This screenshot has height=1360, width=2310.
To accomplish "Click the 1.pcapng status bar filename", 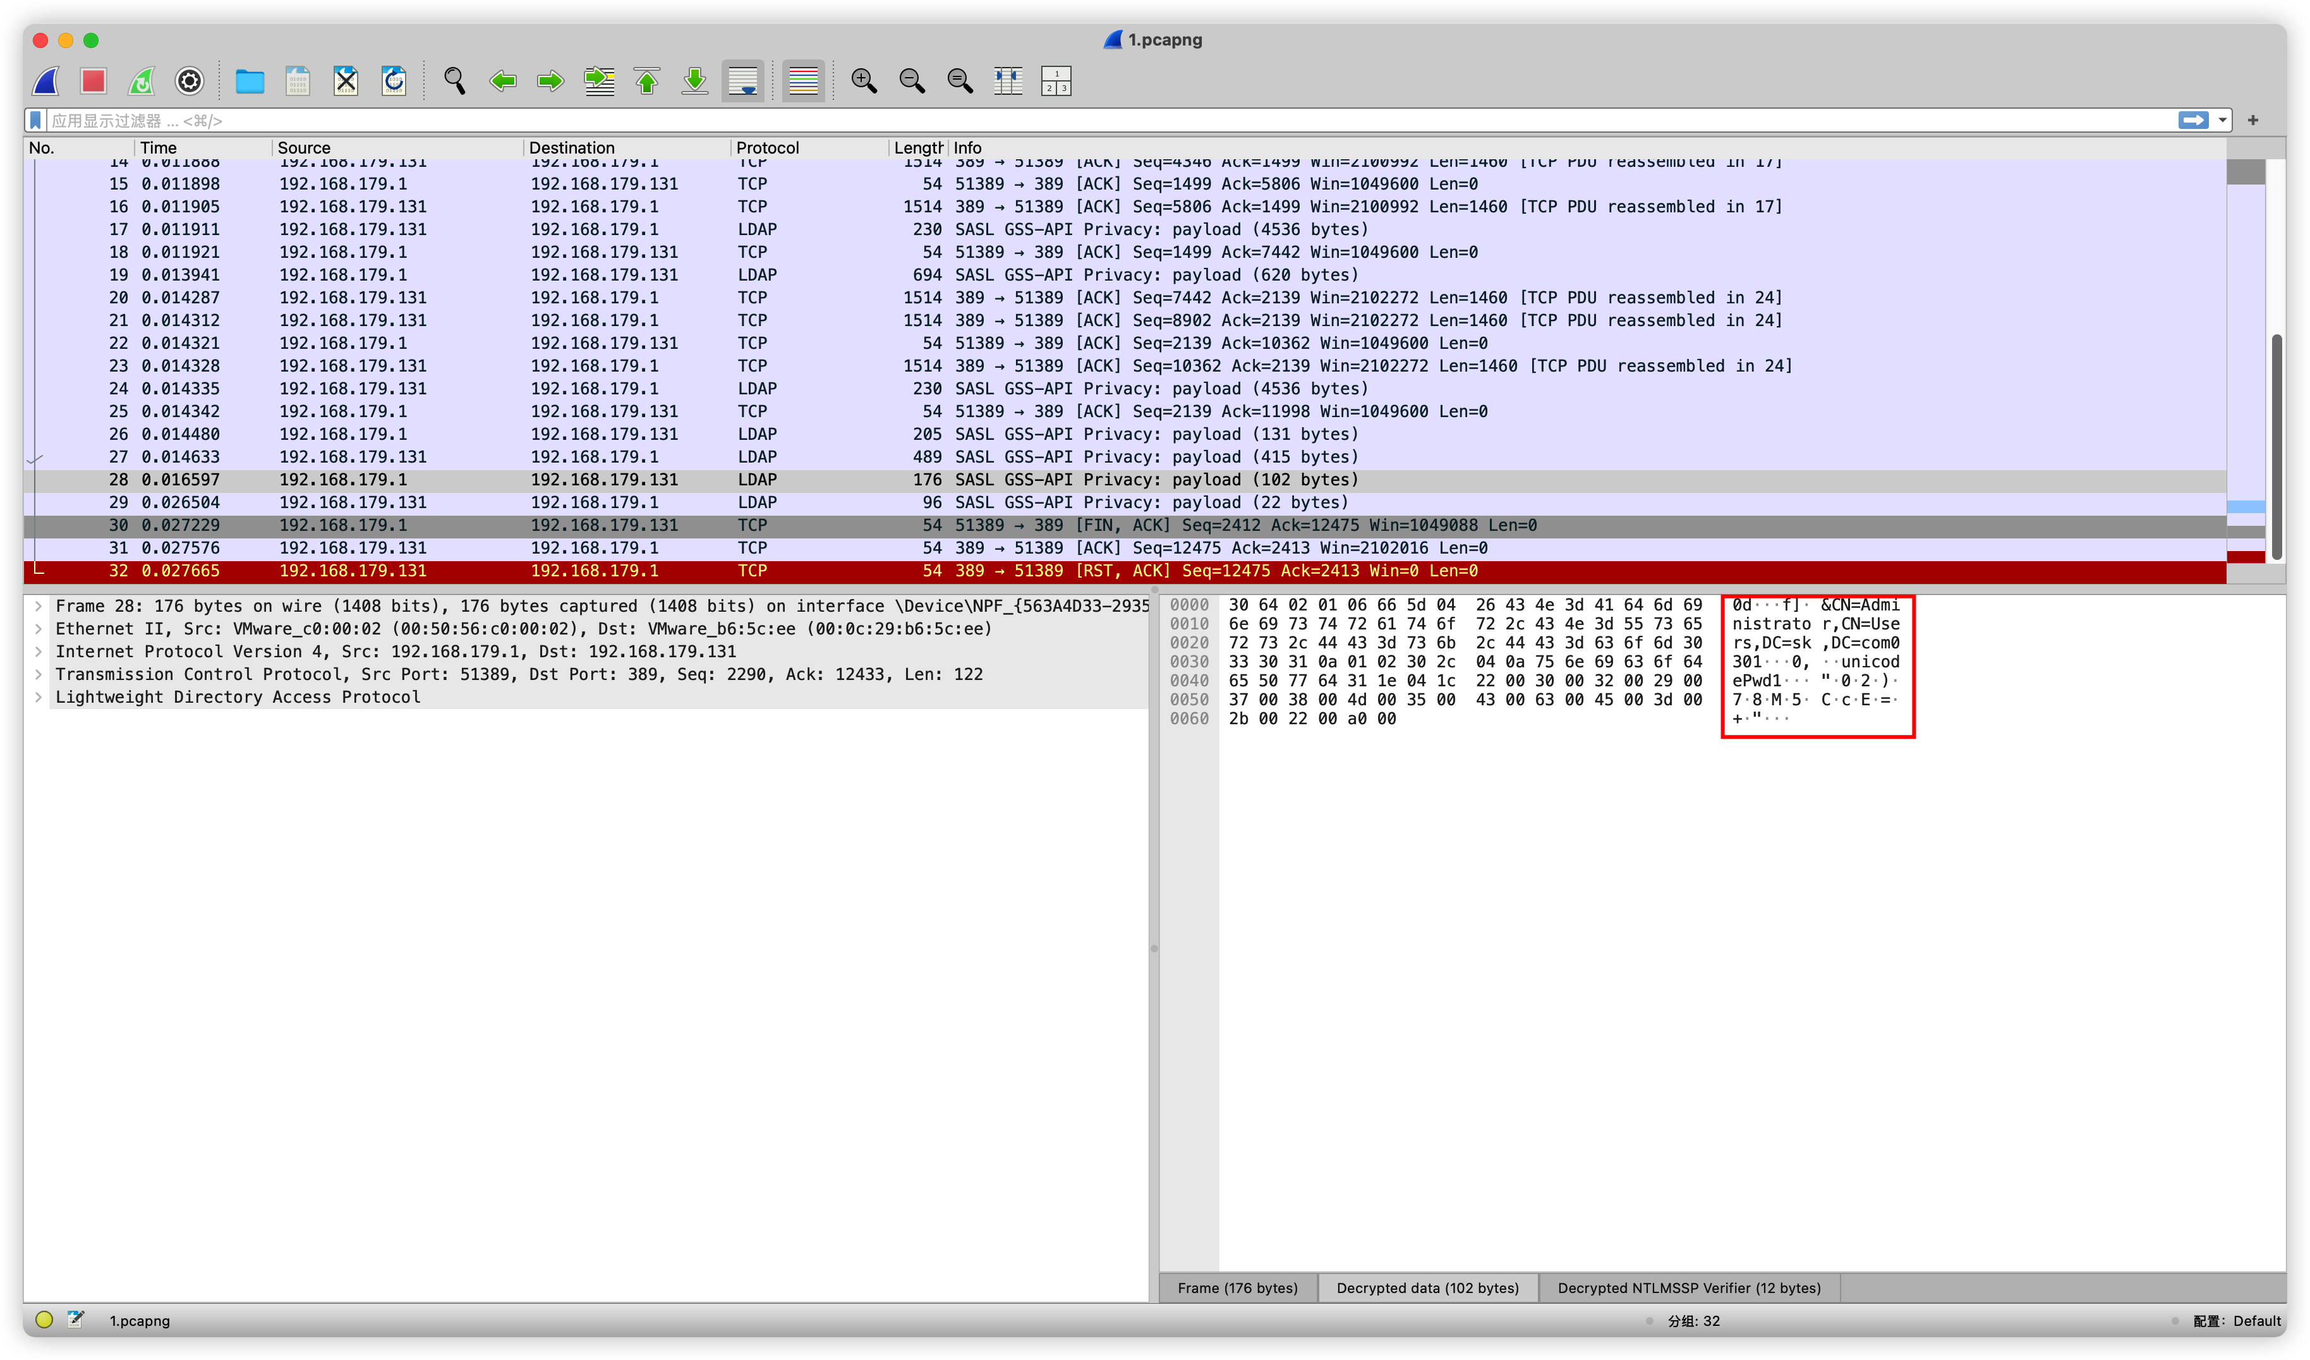I will click(x=140, y=1321).
